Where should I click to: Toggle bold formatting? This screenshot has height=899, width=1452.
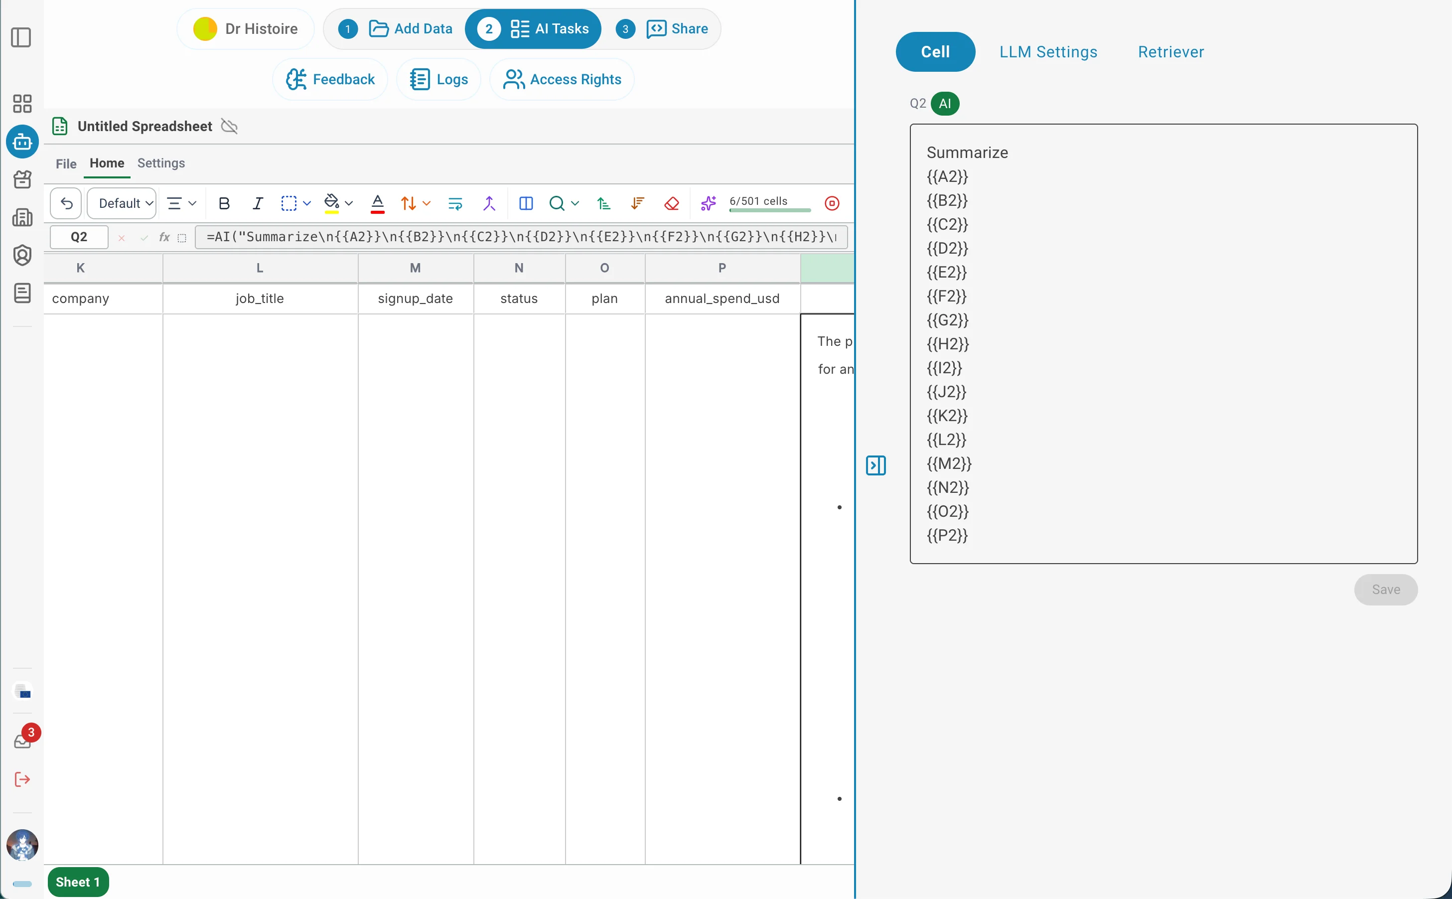point(224,203)
